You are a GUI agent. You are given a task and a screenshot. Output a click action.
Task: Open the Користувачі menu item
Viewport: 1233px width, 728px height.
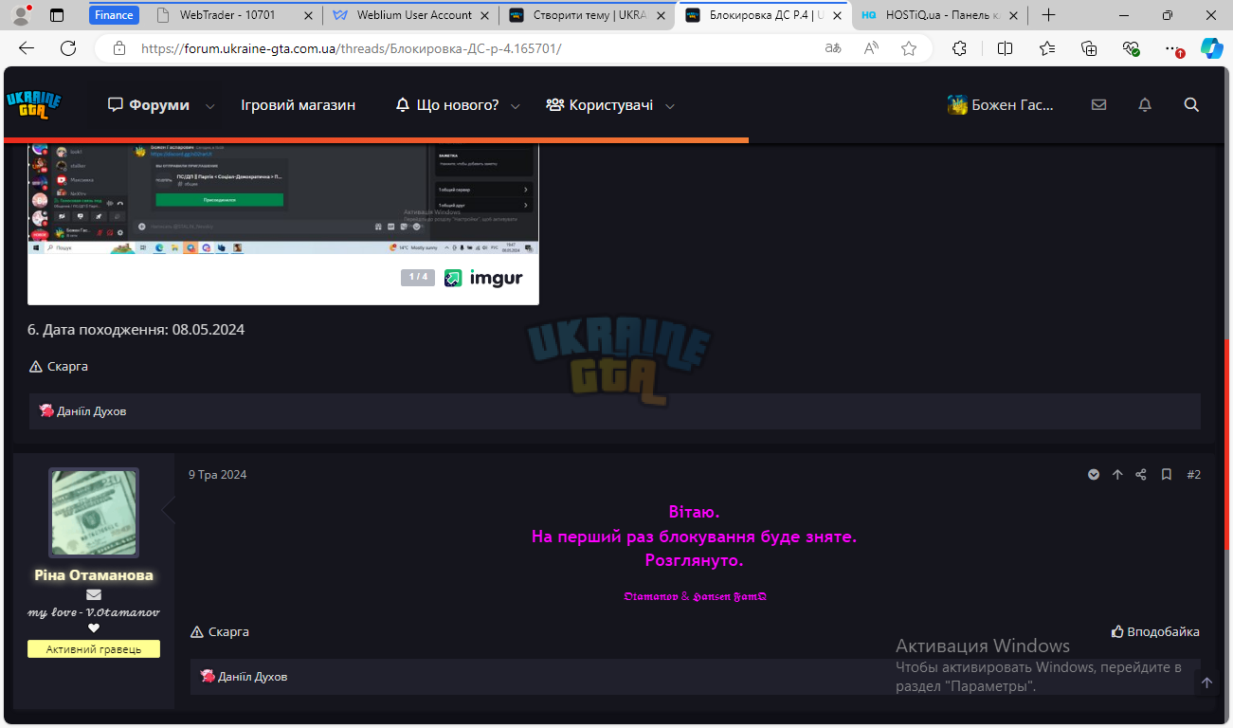tap(600, 105)
